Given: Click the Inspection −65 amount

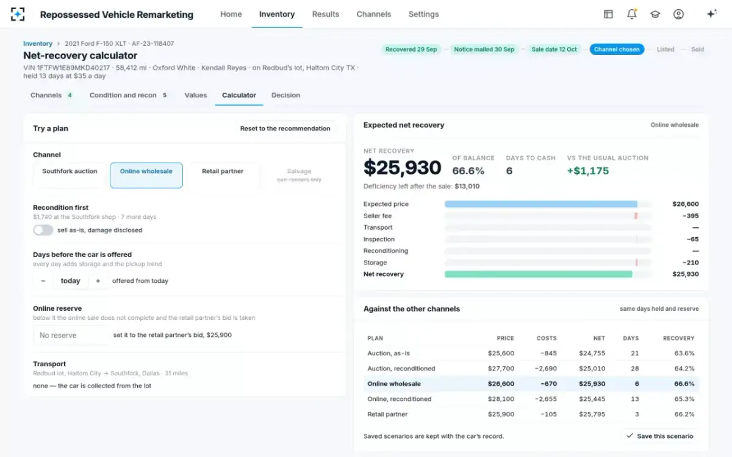Looking at the screenshot, I should point(692,239).
